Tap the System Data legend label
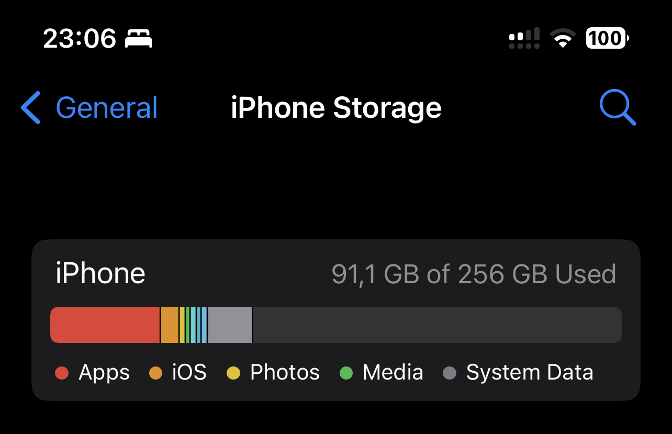 (x=530, y=373)
